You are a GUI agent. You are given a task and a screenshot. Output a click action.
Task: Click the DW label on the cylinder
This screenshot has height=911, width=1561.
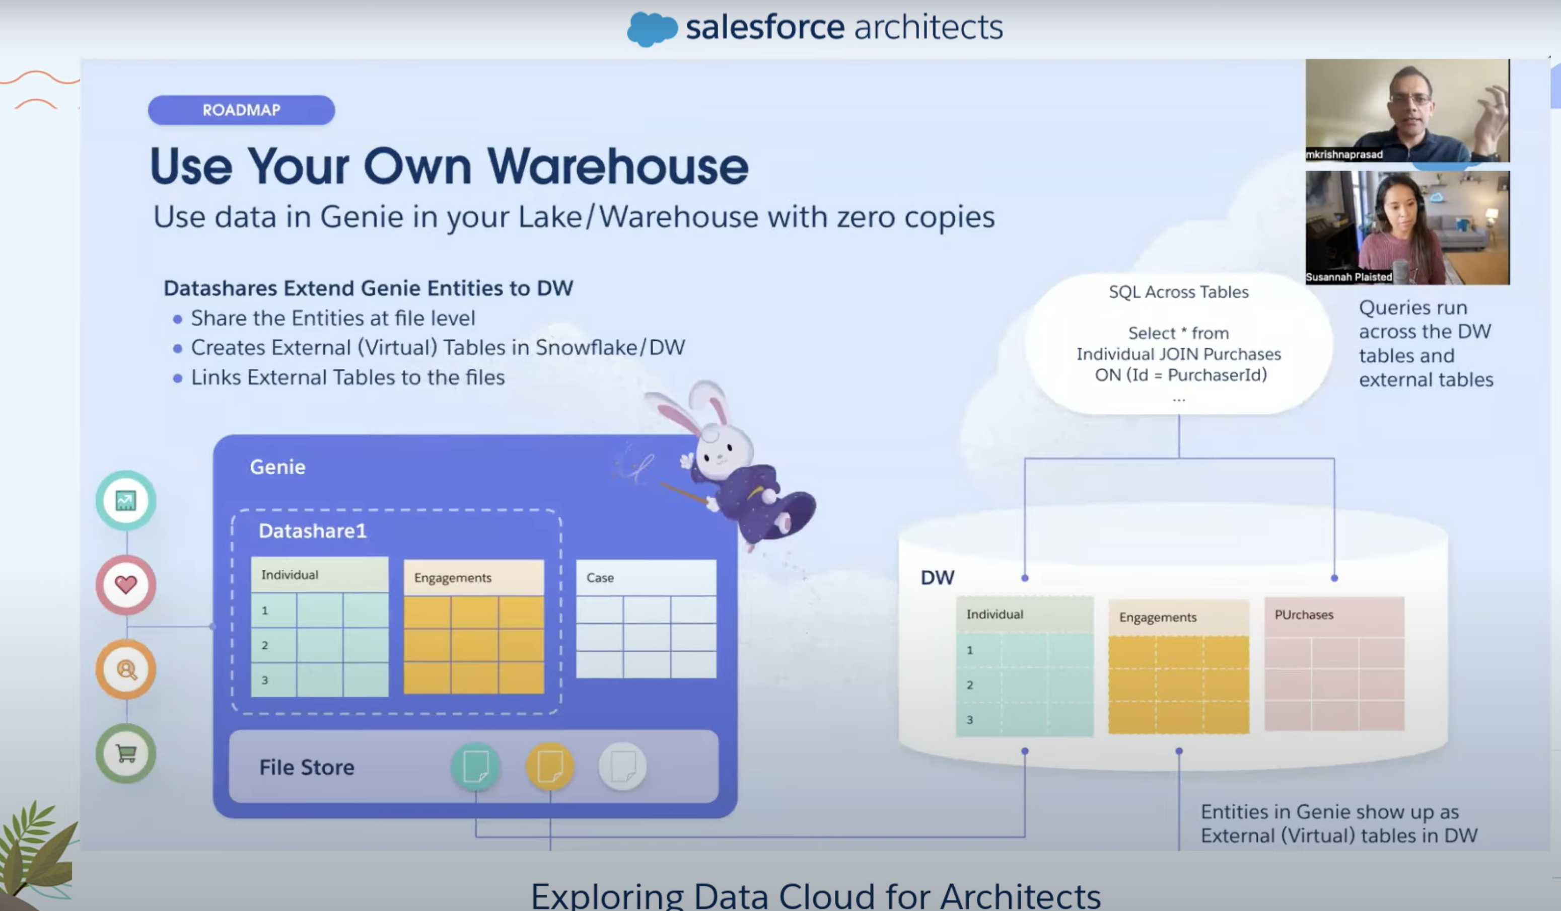pos(937,578)
